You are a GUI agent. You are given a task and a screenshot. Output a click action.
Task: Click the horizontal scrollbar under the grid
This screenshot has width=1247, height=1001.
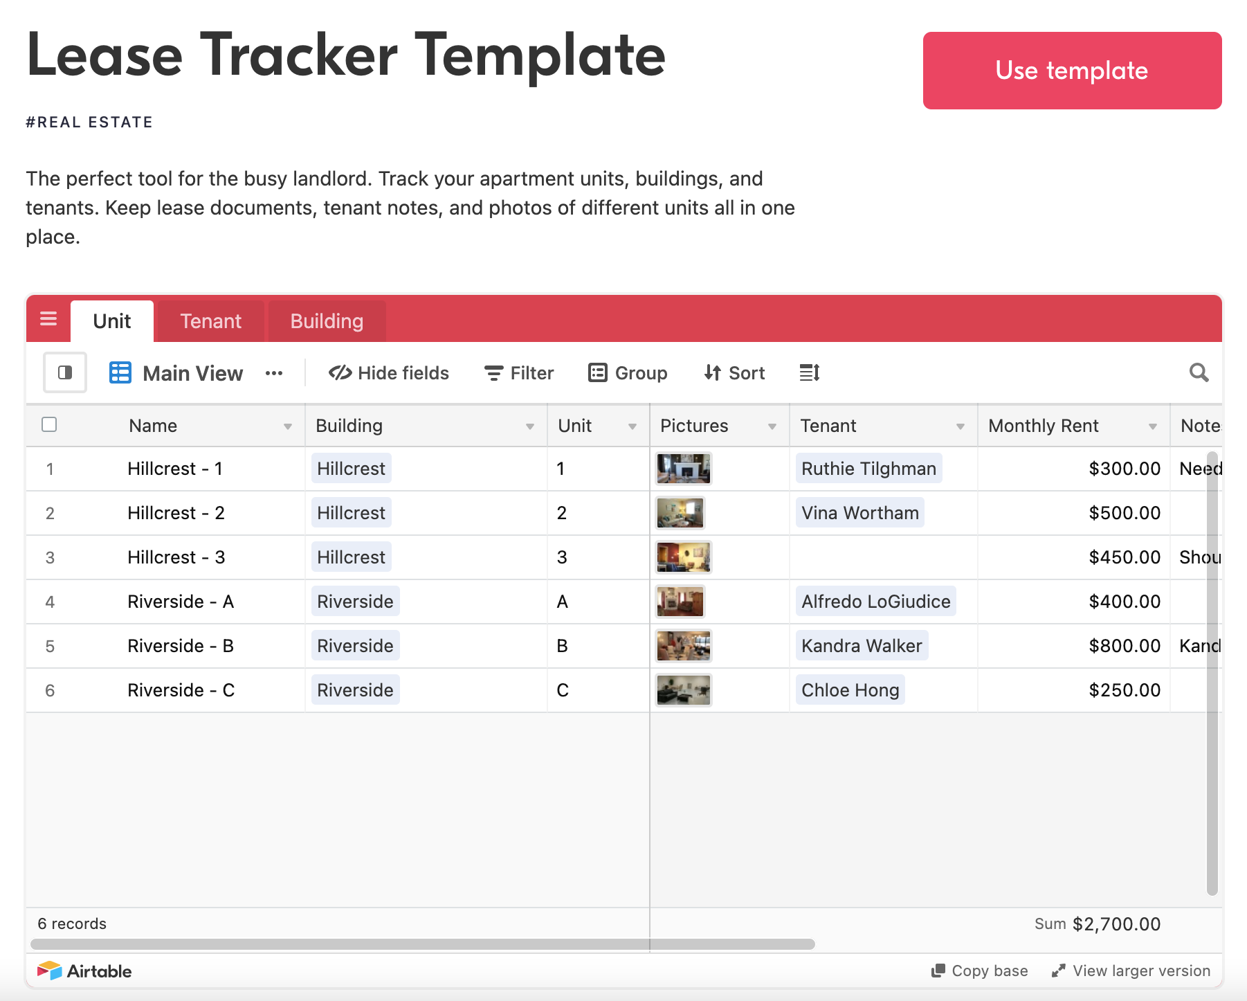(x=423, y=944)
